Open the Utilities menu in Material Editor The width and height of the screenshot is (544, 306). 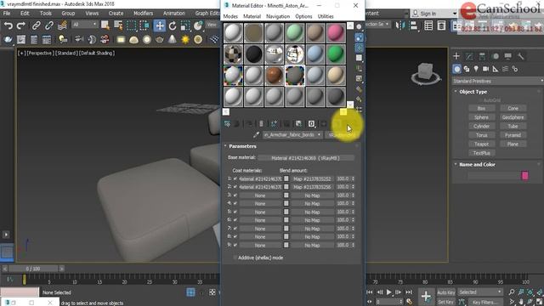(x=326, y=16)
